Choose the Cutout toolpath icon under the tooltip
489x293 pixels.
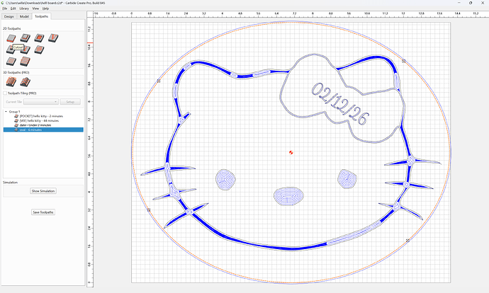click(x=10, y=50)
